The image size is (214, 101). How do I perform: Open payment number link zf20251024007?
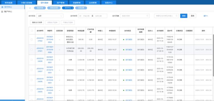point(40,70)
